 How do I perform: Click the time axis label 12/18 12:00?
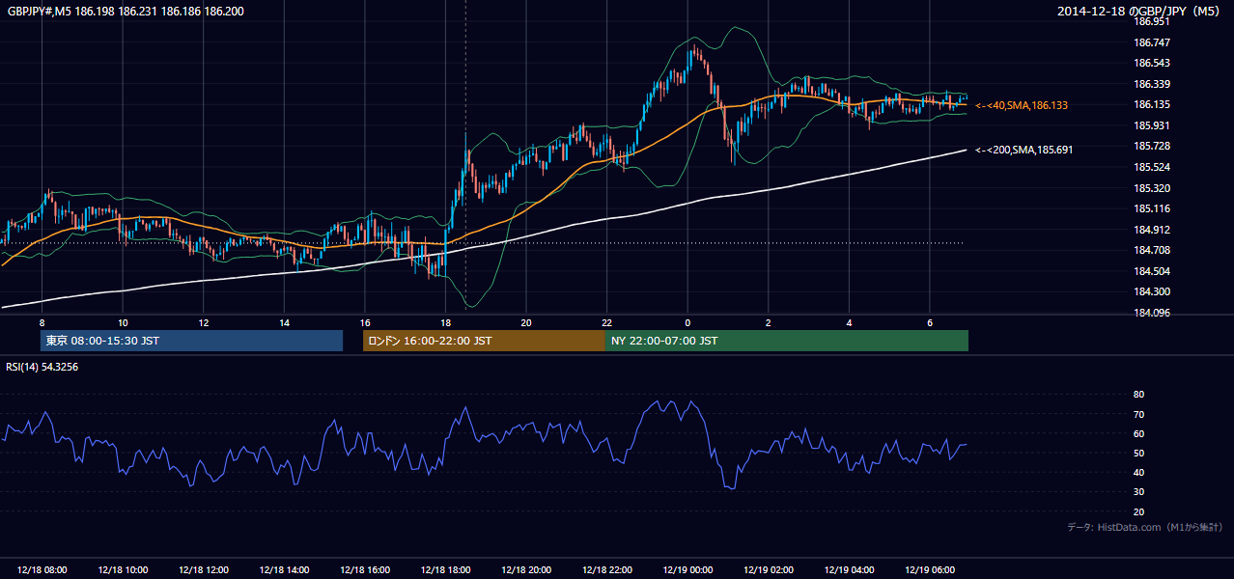click(203, 570)
